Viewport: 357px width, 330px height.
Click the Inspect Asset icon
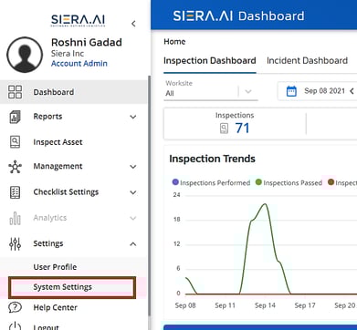point(15,142)
